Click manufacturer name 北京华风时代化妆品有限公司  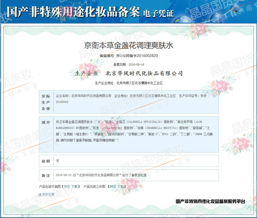point(144,73)
